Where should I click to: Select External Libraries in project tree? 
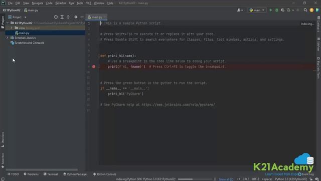click(25, 38)
